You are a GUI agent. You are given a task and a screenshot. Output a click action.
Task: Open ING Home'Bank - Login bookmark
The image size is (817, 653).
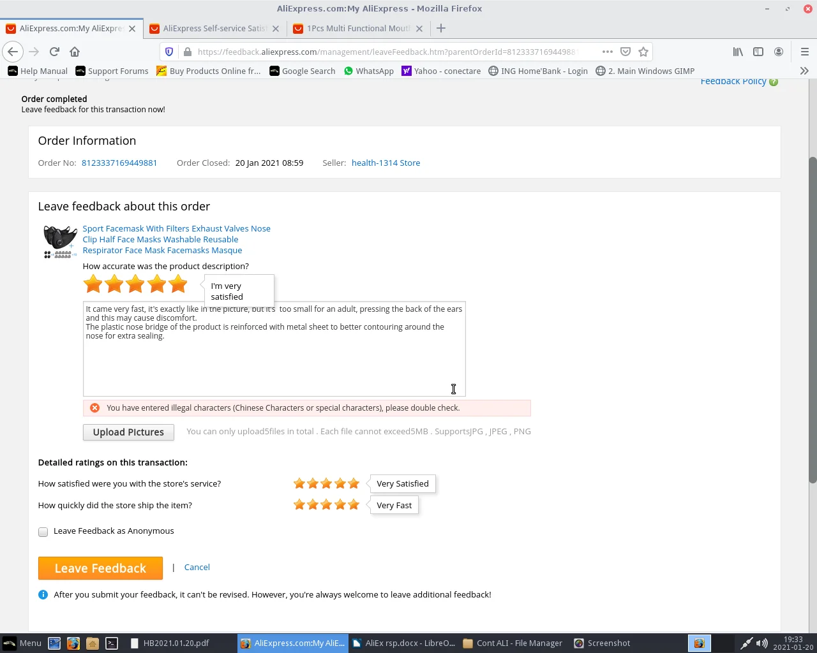click(538, 71)
